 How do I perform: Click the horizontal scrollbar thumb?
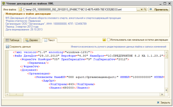[x=16, y=94]
